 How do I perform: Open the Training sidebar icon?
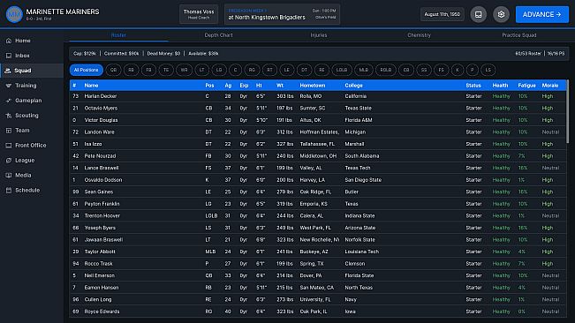(x=9, y=86)
